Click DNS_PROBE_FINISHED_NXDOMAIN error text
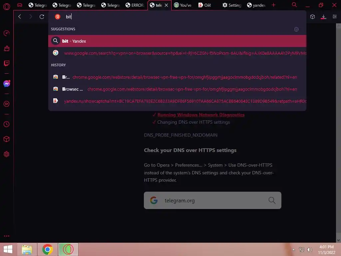The width and height of the screenshot is (341, 256). pos(180,135)
